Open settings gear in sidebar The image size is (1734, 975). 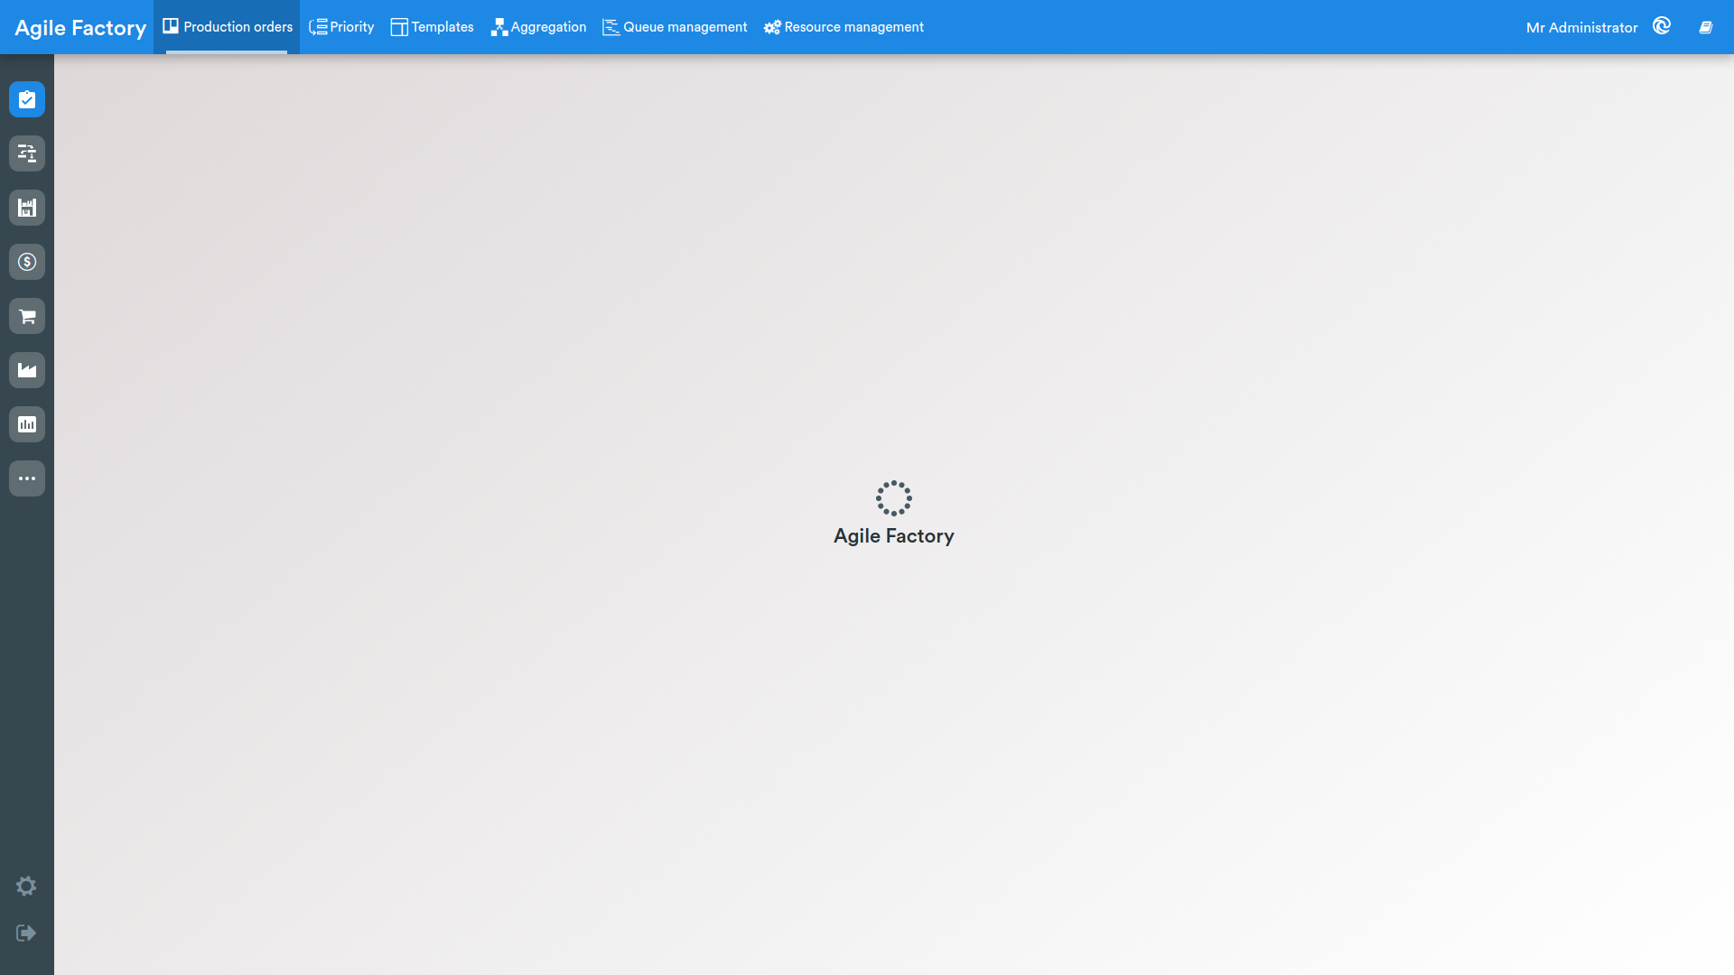(x=26, y=886)
